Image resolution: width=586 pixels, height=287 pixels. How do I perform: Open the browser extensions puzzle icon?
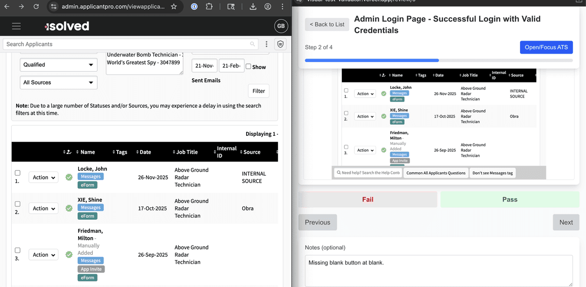[x=209, y=7]
